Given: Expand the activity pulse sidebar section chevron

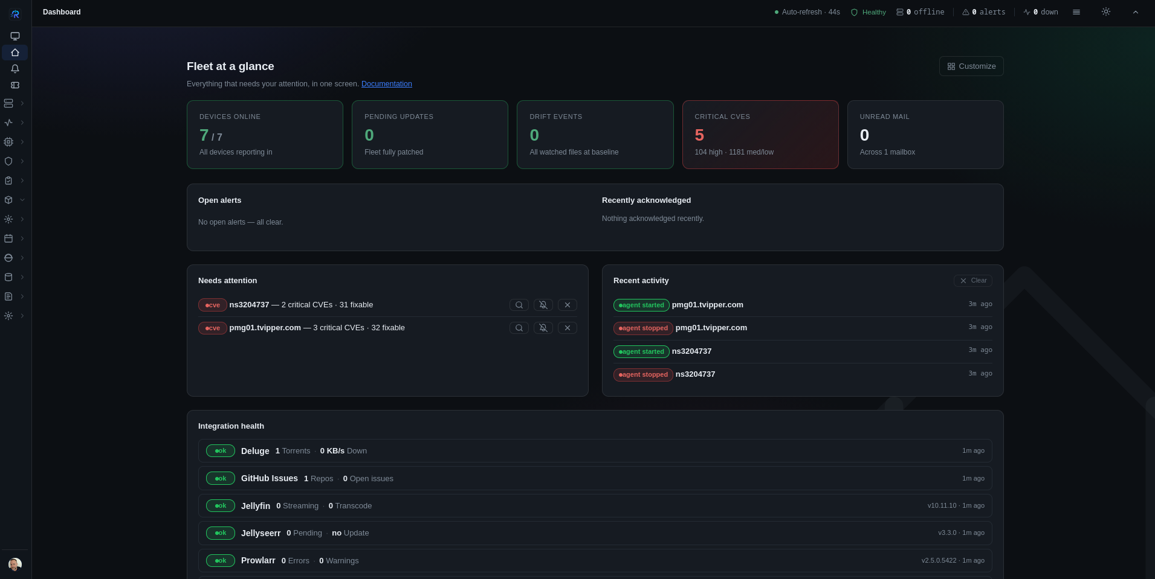Looking at the screenshot, I should coord(22,123).
